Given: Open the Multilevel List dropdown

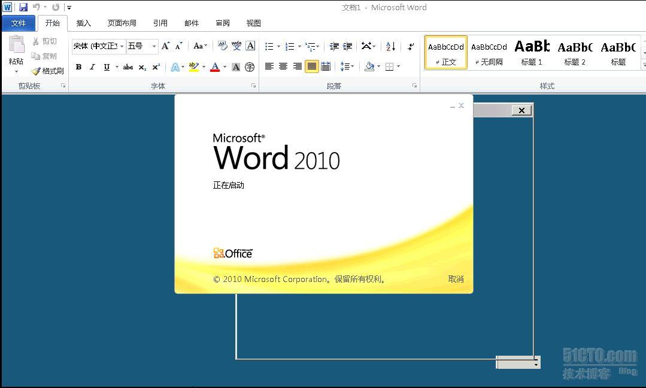Looking at the screenshot, I should tap(313, 46).
